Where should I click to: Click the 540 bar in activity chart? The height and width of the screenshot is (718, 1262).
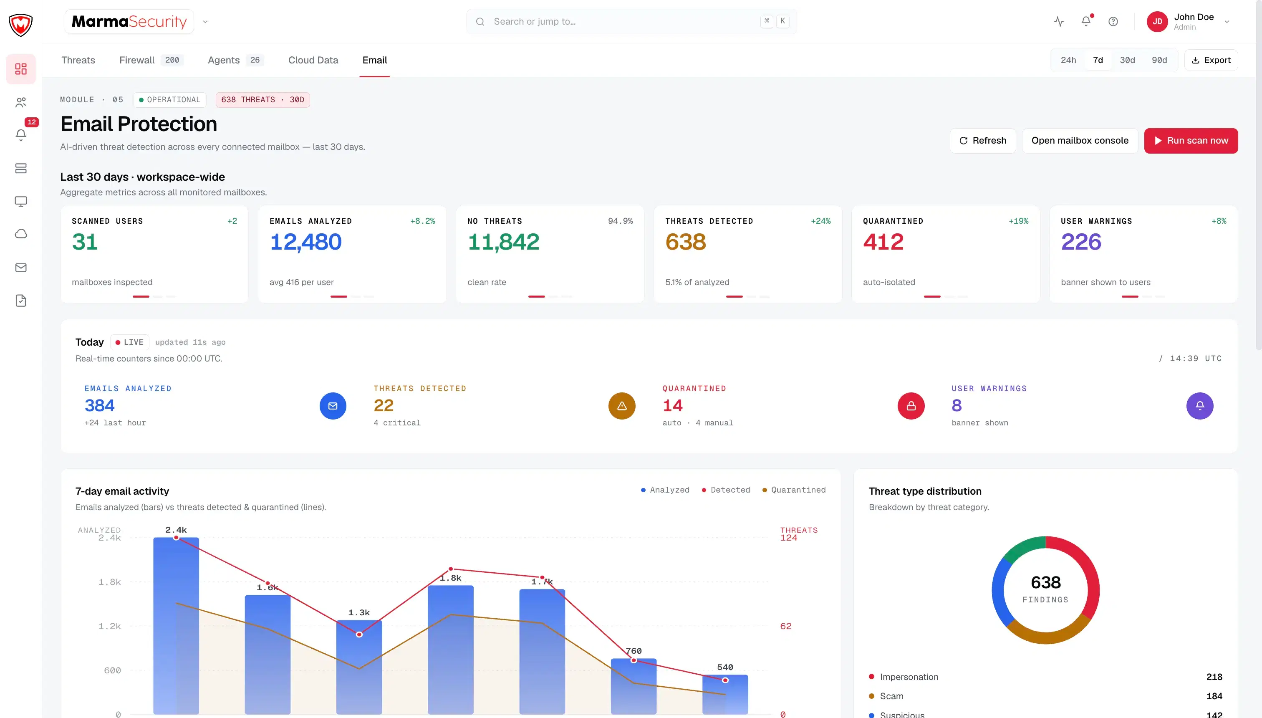click(725, 694)
